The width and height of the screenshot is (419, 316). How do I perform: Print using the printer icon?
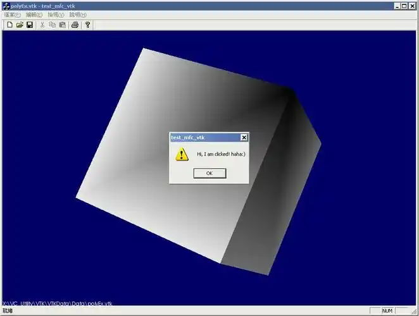click(75, 25)
